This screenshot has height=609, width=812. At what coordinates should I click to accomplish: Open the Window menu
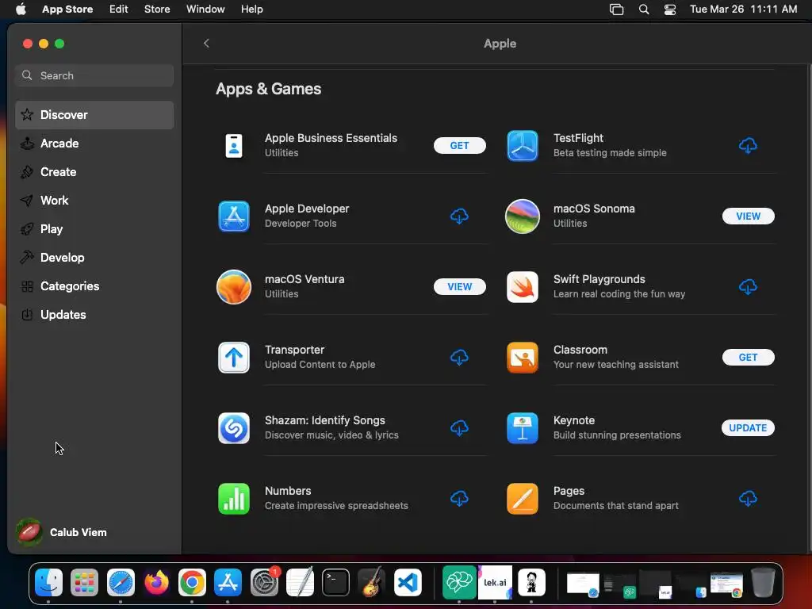(x=205, y=9)
